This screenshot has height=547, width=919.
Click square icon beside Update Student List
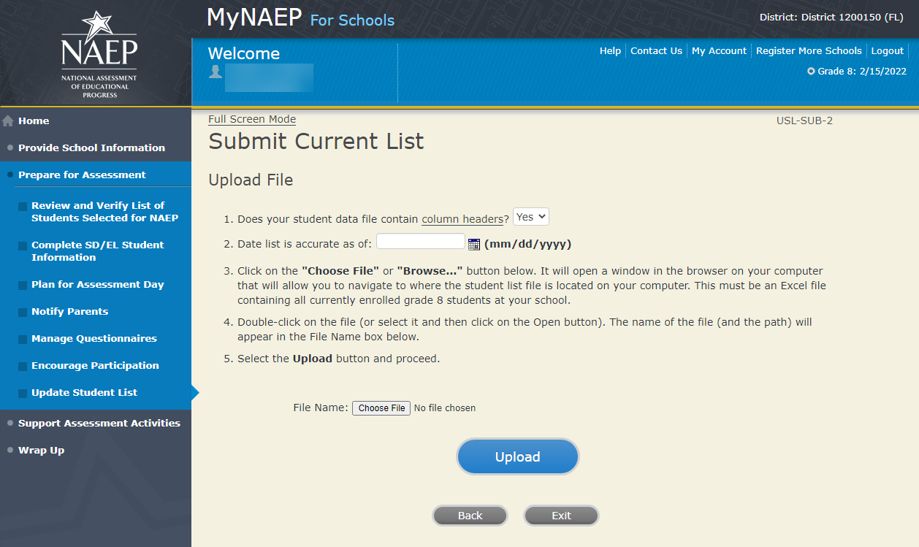click(x=23, y=394)
